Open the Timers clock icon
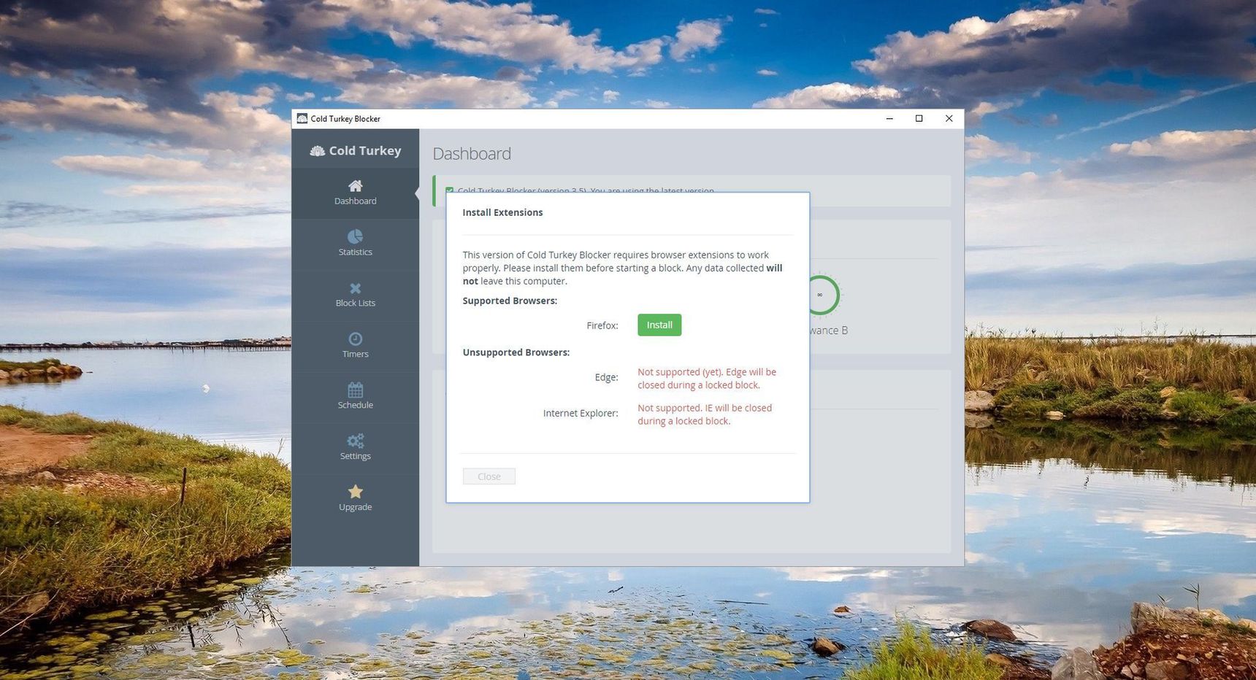The image size is (1256, 680). pos(355,339)
